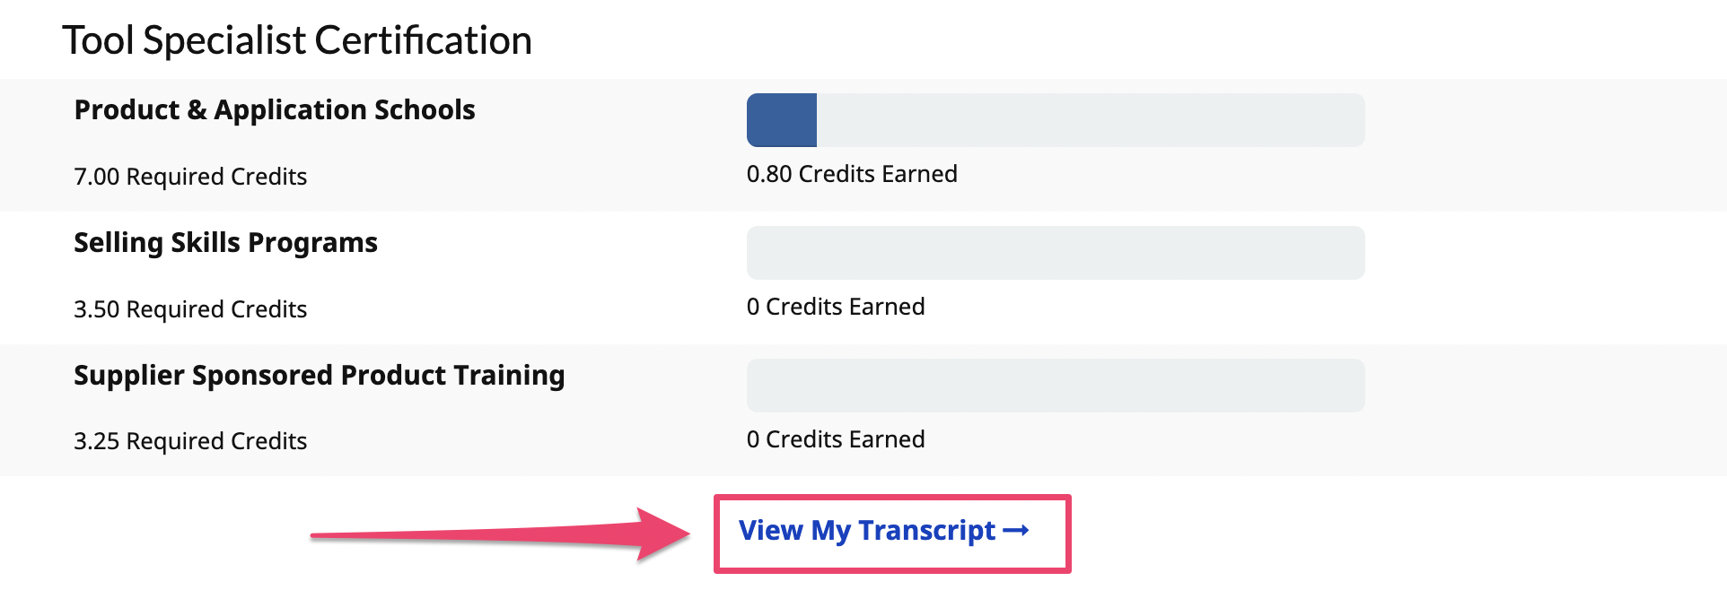Open the View My Transcript link
The width and height of the screenshot is (1727, 590).
866,531
